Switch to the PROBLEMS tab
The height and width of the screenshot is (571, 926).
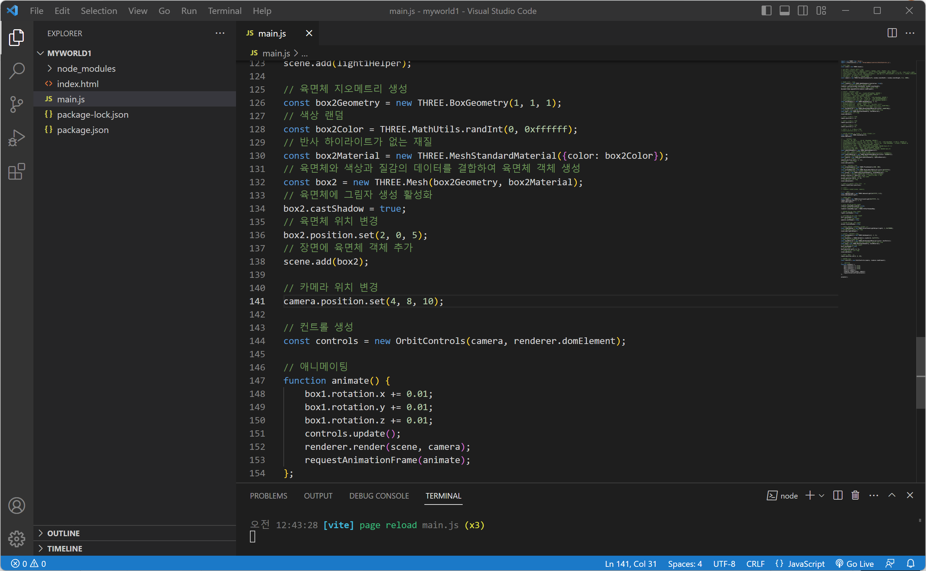tap(268, 495)
